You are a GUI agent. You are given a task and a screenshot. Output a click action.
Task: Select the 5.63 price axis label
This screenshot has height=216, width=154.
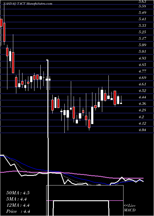click(x=142, y=2)
